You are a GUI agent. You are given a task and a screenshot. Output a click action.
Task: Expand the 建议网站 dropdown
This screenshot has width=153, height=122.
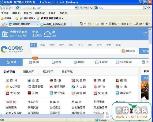click(x=35, y=18)
